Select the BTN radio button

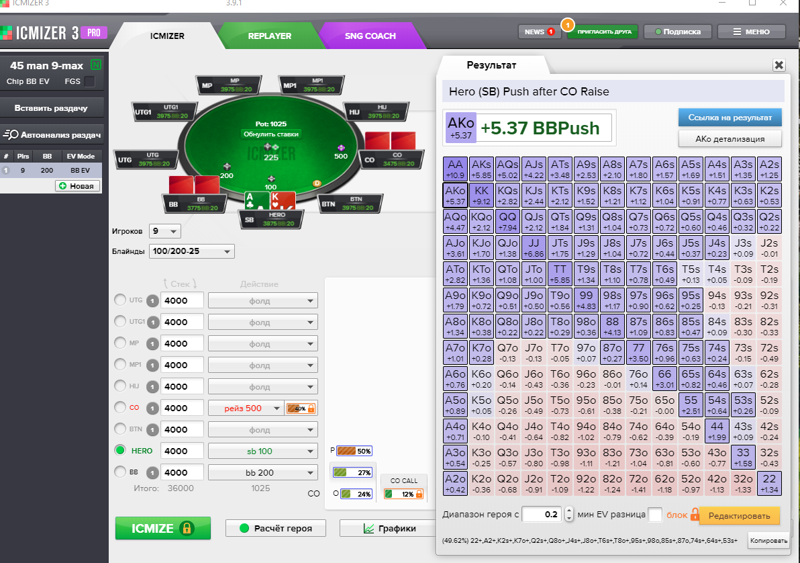(120, 429)
